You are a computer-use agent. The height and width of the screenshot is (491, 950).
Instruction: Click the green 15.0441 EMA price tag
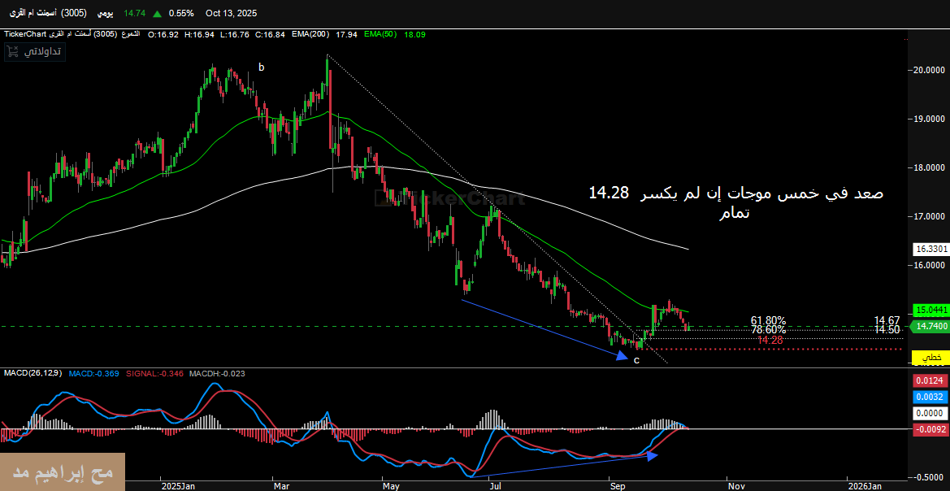(928, 311)
